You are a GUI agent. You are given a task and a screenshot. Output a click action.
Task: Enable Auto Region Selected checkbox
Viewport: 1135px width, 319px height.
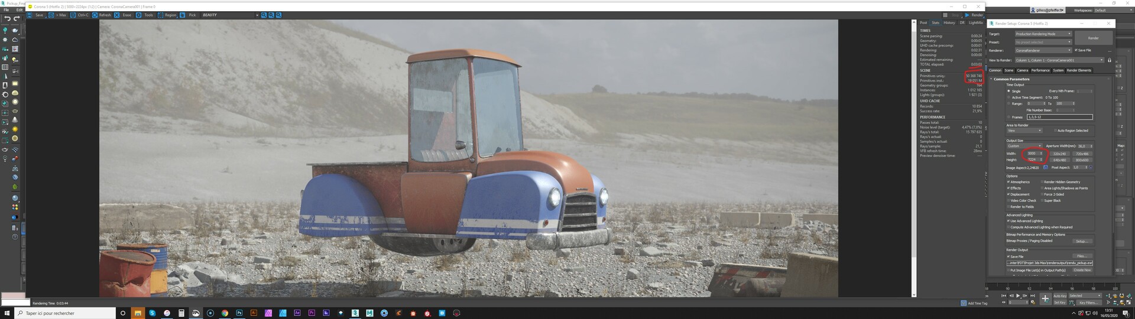pos(1055,131)
